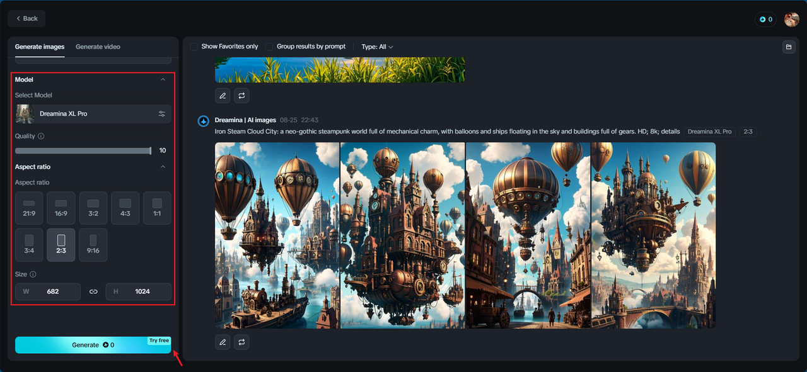Image resolution: width=807 pixels, height=372 pixels.
Task: Open the user profile avatar
Action: pyautogui.click(x=791, y=20)
